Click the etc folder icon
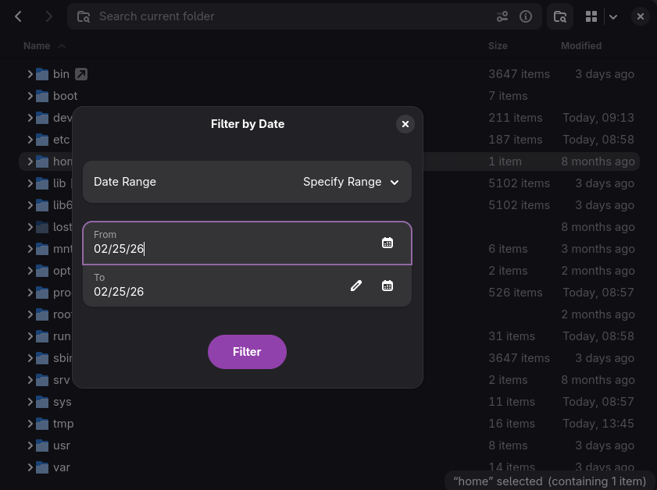Image resolution: width=657 pixels, height=490 pixels. click(42, 140)
